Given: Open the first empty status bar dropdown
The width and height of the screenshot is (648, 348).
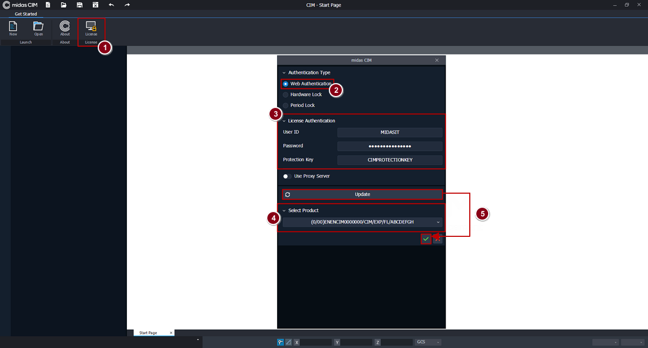Looking at the screenshot, I should click(605, 342).
